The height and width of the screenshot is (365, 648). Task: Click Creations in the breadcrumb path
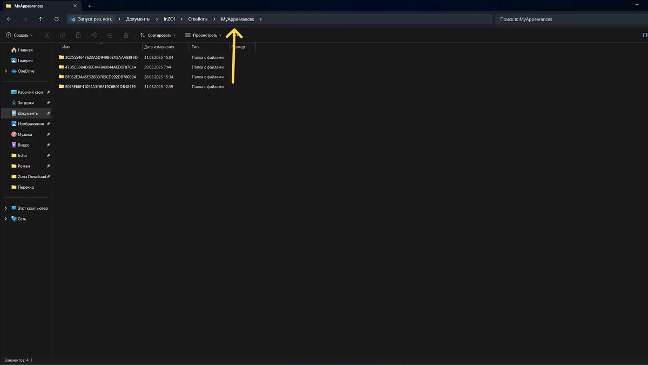click(198, 19)
